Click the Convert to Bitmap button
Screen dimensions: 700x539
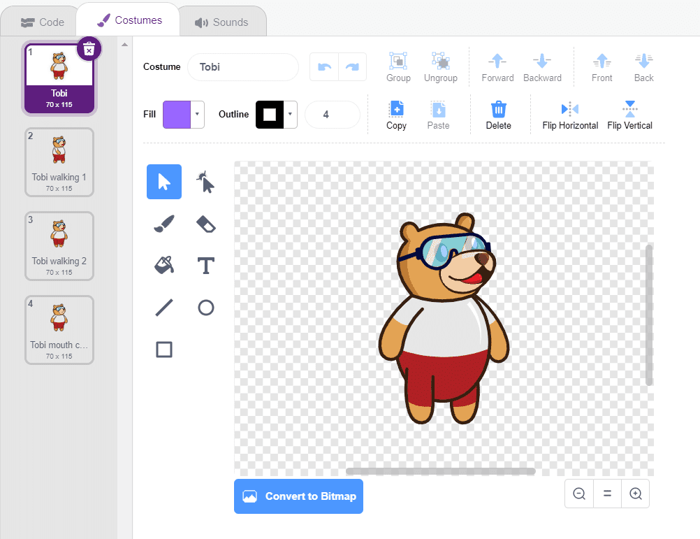(x=298, y=496)
